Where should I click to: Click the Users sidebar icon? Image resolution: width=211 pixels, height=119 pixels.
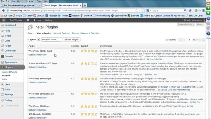click(x=2, y=85)
